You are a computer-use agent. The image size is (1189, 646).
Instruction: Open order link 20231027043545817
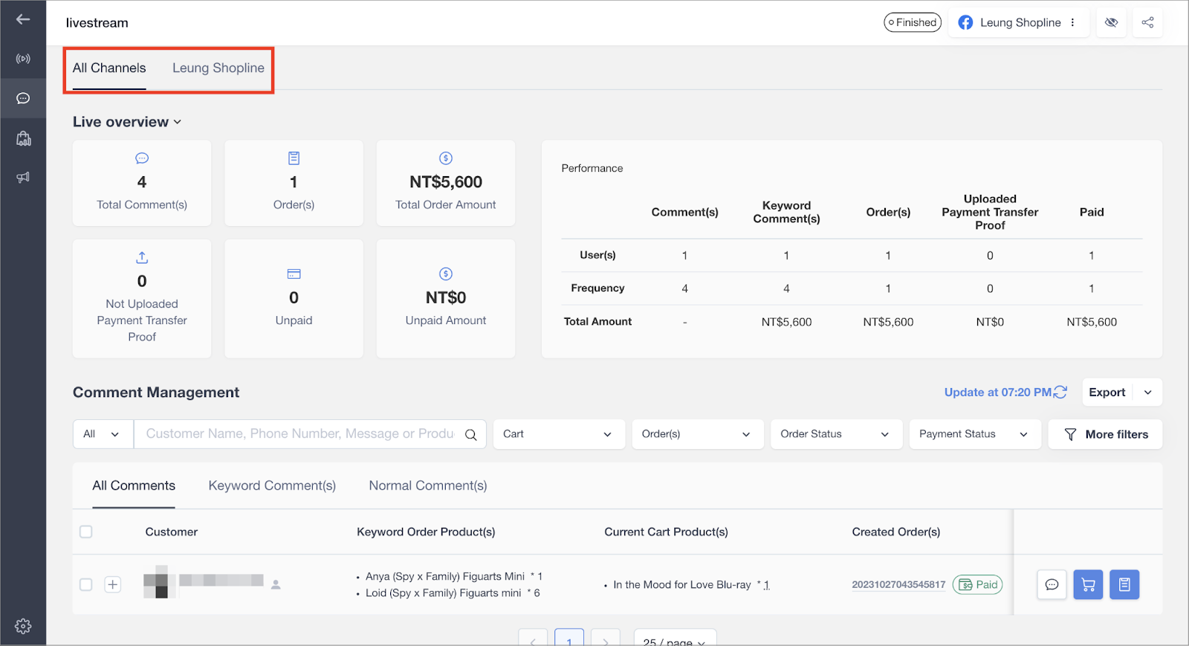click(x=898, y=585)
